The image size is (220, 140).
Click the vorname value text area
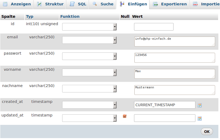[174, 74]
